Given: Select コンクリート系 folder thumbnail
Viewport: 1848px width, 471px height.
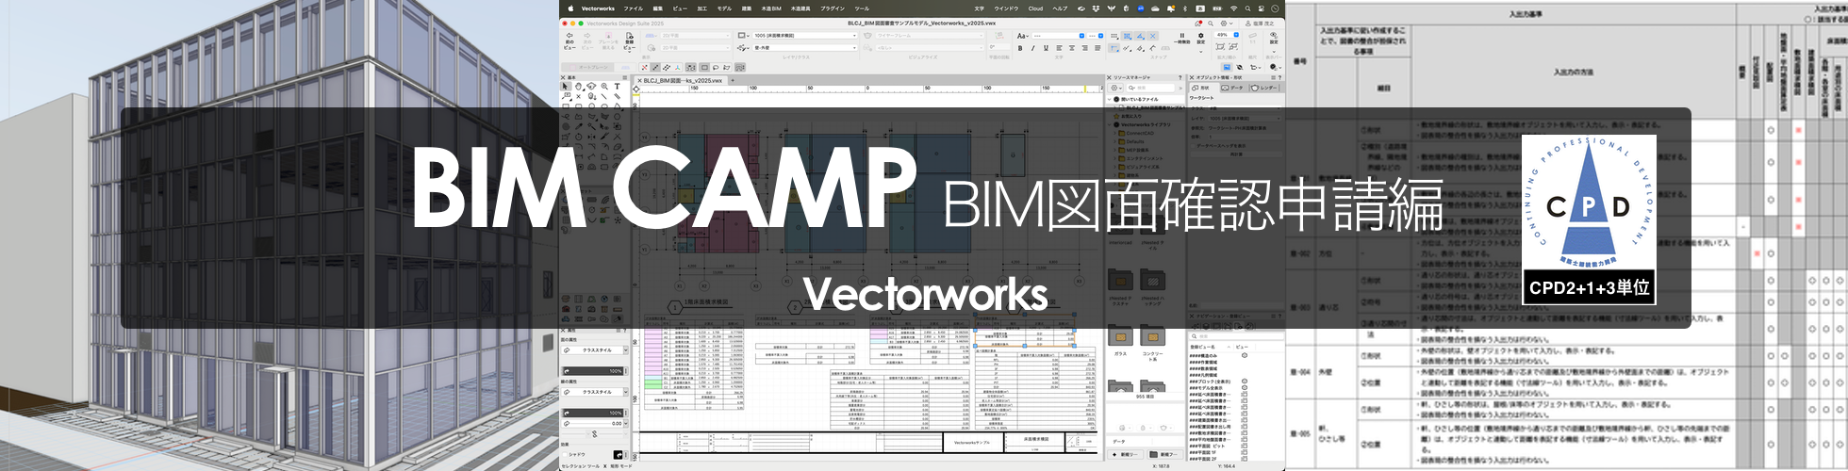Looking at the screenshot, I should pos(1152,335).
